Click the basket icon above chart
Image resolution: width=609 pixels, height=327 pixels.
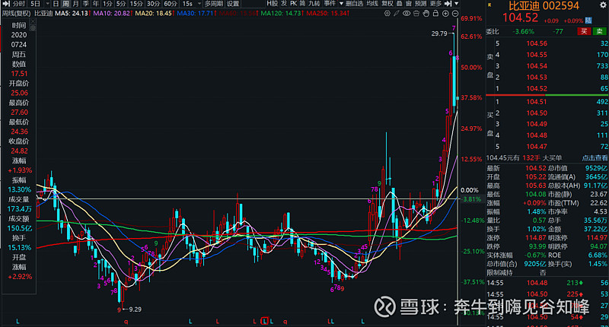(416, 13)
